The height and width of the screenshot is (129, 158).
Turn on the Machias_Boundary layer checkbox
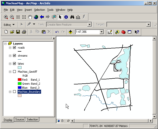14,92
